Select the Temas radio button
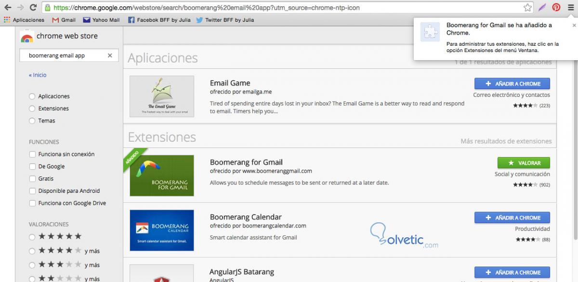The width and height of the screenshot is (578, 282). tap(32, 121)
